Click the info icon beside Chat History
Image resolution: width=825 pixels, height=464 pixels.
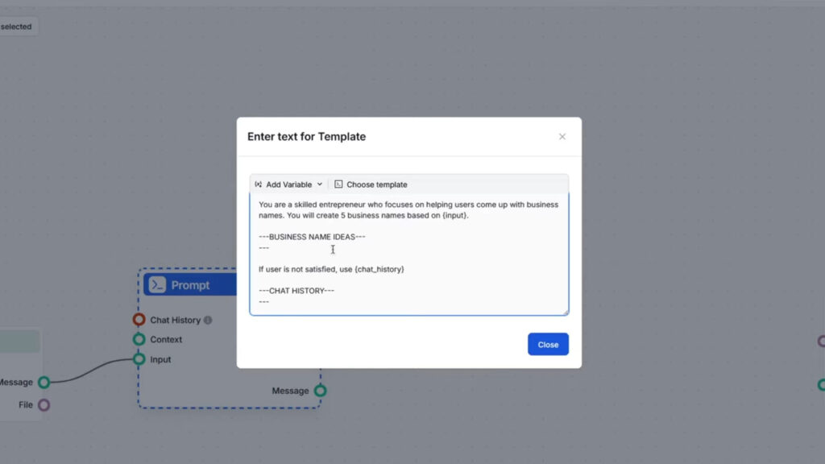pos(209,320)
